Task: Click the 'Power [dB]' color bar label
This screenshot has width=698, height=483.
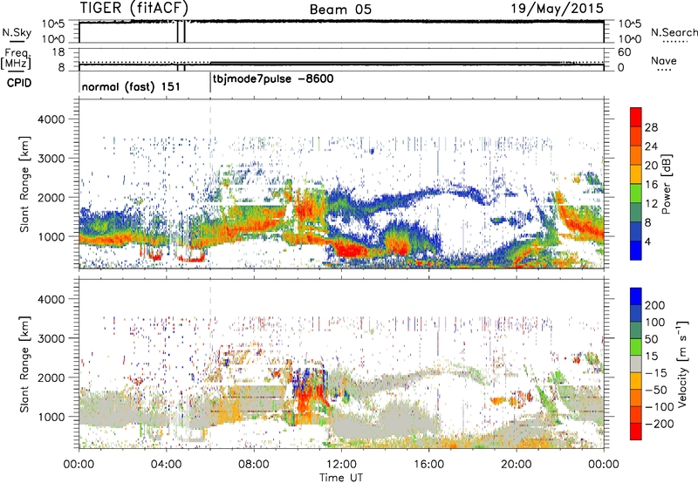Action: tap(666, 184)
